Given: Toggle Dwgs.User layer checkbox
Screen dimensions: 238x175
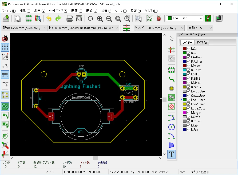Looking at the screenshot, I should click(189, 91).
